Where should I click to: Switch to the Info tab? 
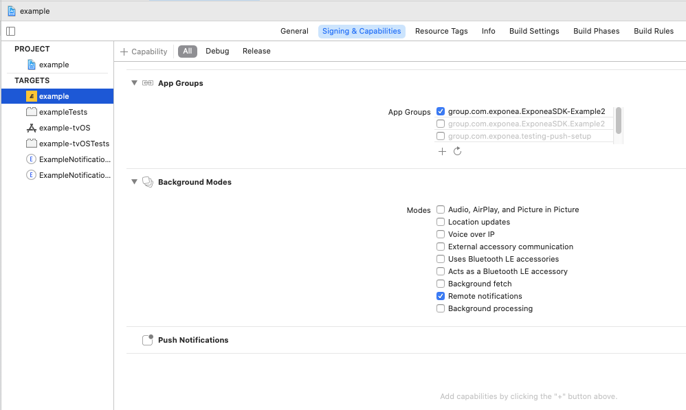[489, 31]
